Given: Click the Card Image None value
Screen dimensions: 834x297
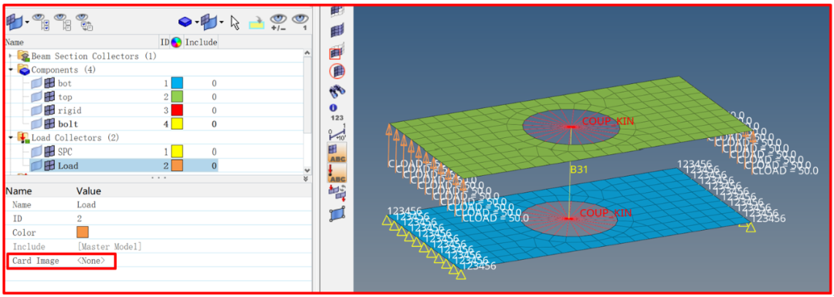Looking at the screenshot, I should tap(91, 261).
